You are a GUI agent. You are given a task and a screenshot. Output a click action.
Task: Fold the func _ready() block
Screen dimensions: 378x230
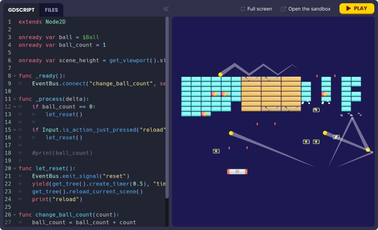click(15, 76)
